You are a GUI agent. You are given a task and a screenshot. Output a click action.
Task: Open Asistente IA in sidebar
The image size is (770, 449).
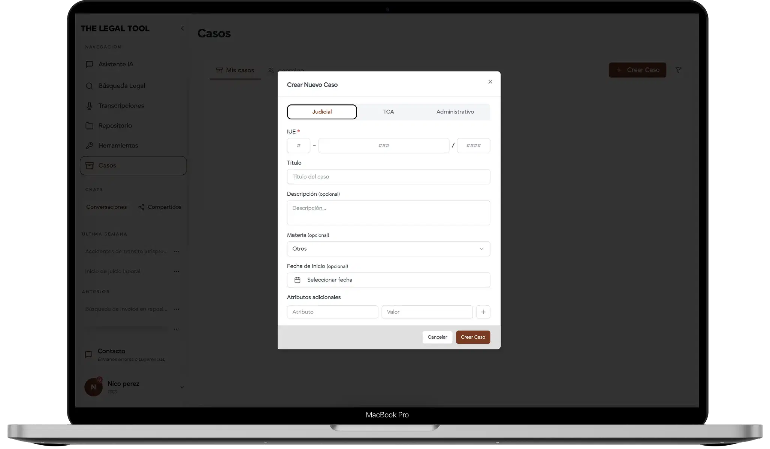pos(133,64)
